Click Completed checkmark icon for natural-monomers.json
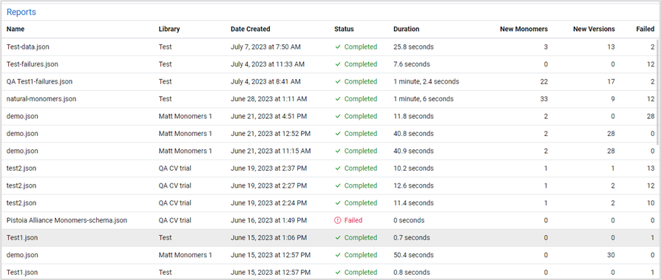This screenshot has height=280, width=661. coord(338,99)
